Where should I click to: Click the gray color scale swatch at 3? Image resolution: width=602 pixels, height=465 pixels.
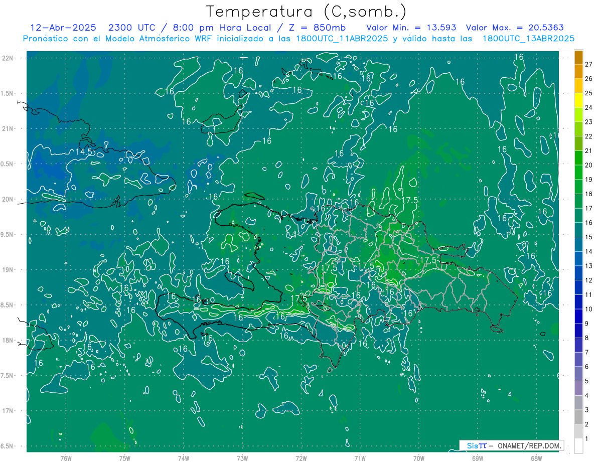pos(578,403)
